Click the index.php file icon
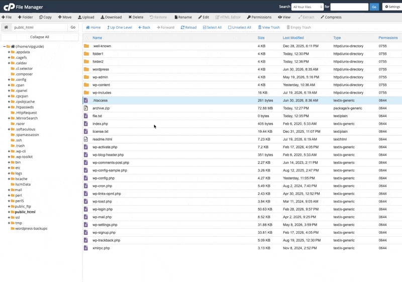 coord(86,124)
